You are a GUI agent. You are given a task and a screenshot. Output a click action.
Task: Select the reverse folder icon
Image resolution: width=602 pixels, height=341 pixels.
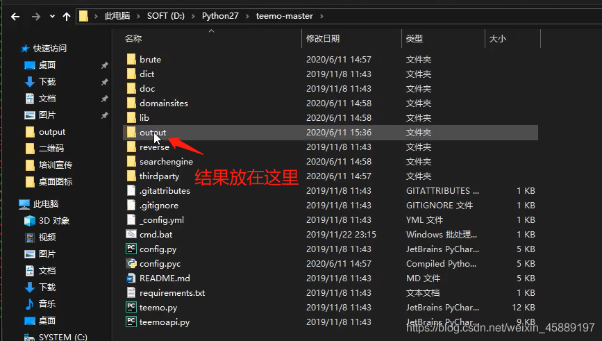(x=131, y=147)
